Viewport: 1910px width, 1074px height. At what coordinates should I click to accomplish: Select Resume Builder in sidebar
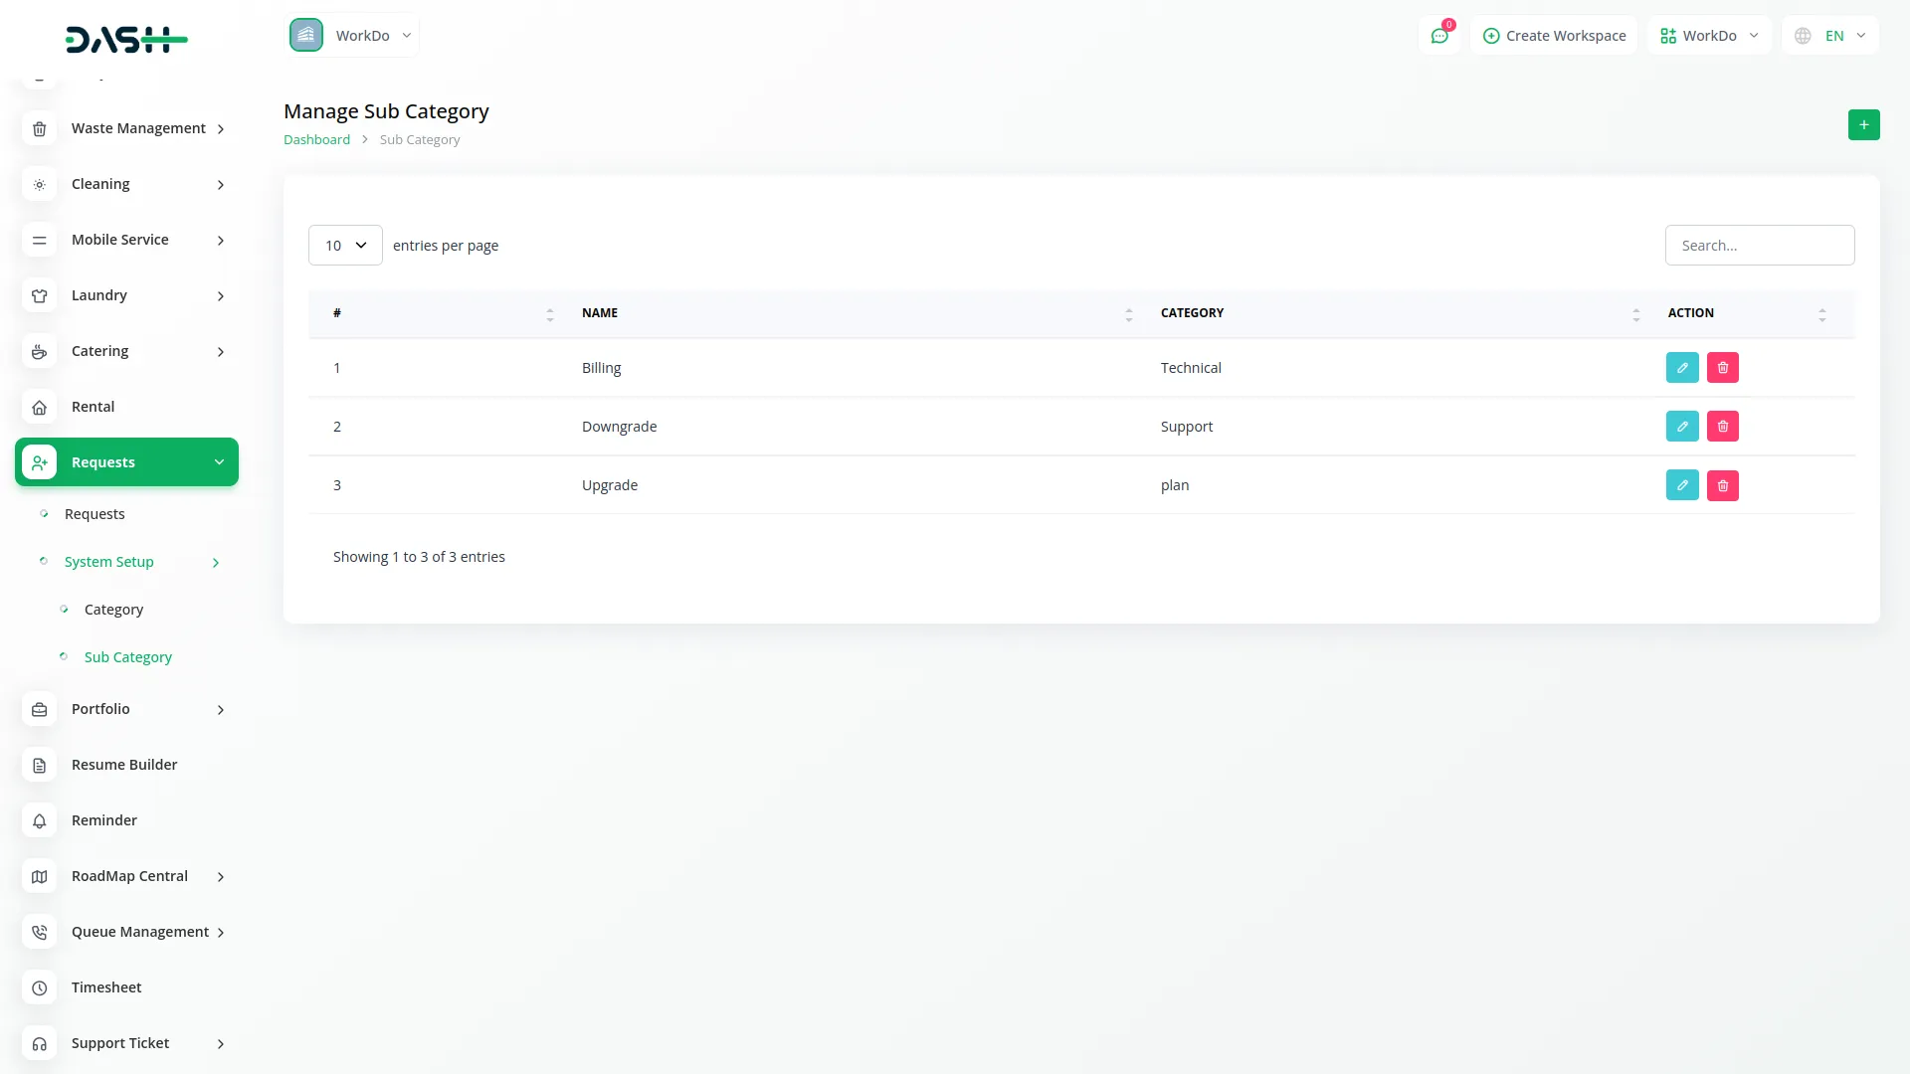pyautogui.click(x=124, y=765)
